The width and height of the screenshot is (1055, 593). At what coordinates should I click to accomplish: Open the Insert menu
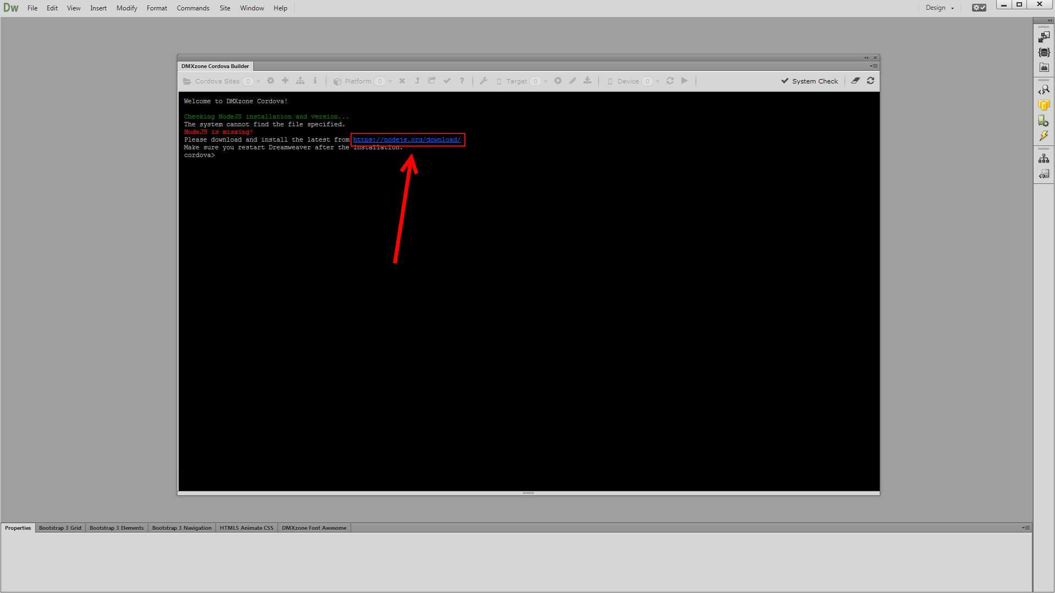pos(98,8)
